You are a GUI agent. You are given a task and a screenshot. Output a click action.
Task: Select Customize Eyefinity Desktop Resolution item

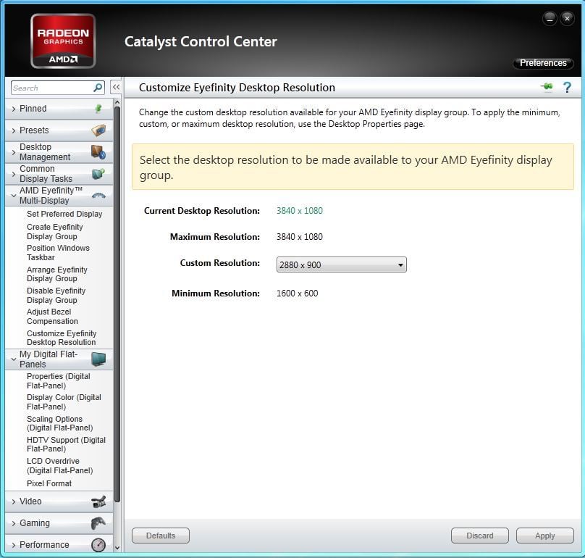[62, 338]
